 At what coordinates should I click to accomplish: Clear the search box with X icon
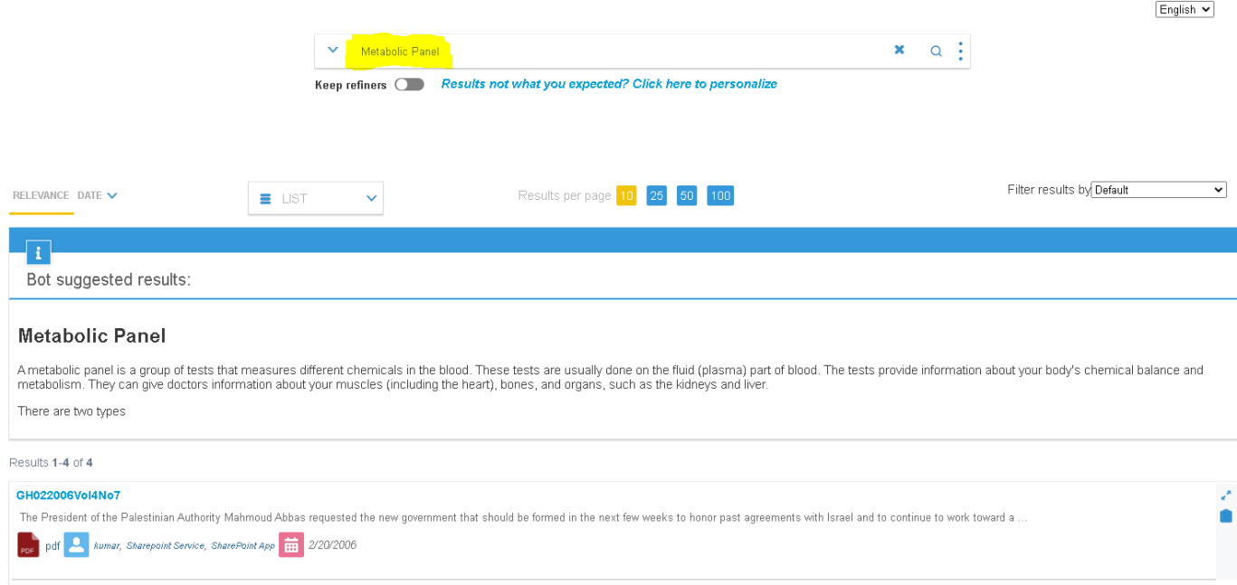[x=899, y=51]
